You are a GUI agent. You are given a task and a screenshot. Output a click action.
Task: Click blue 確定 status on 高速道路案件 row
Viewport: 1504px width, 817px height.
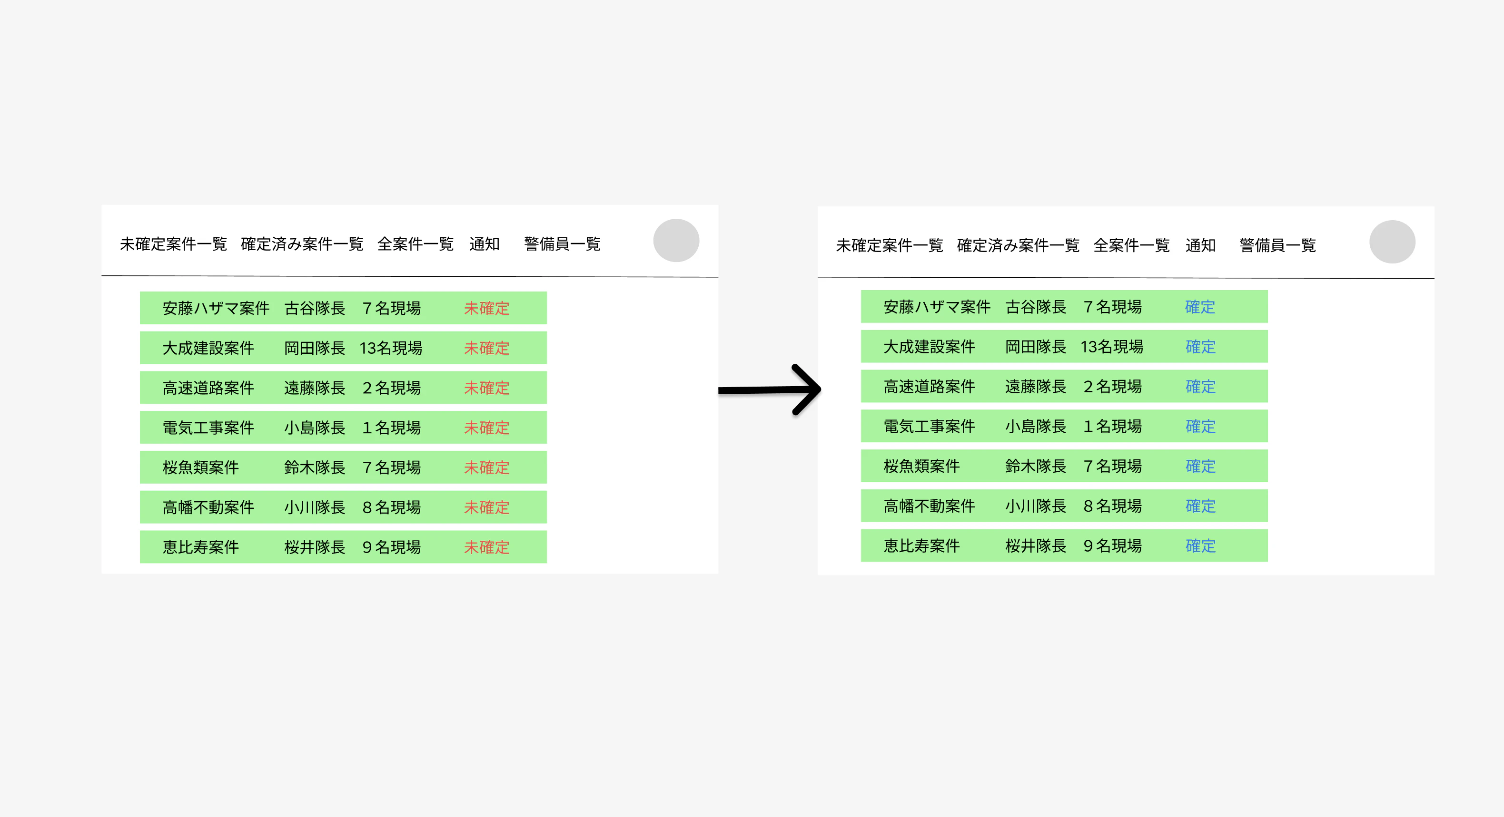coord(1200,386)
